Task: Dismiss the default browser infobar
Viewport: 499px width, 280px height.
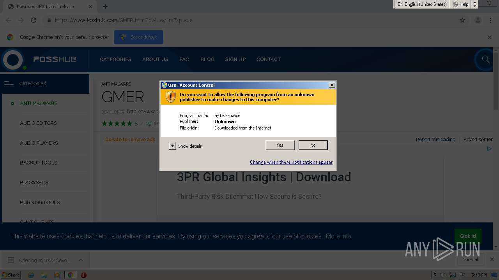Action: coord(490,37)
